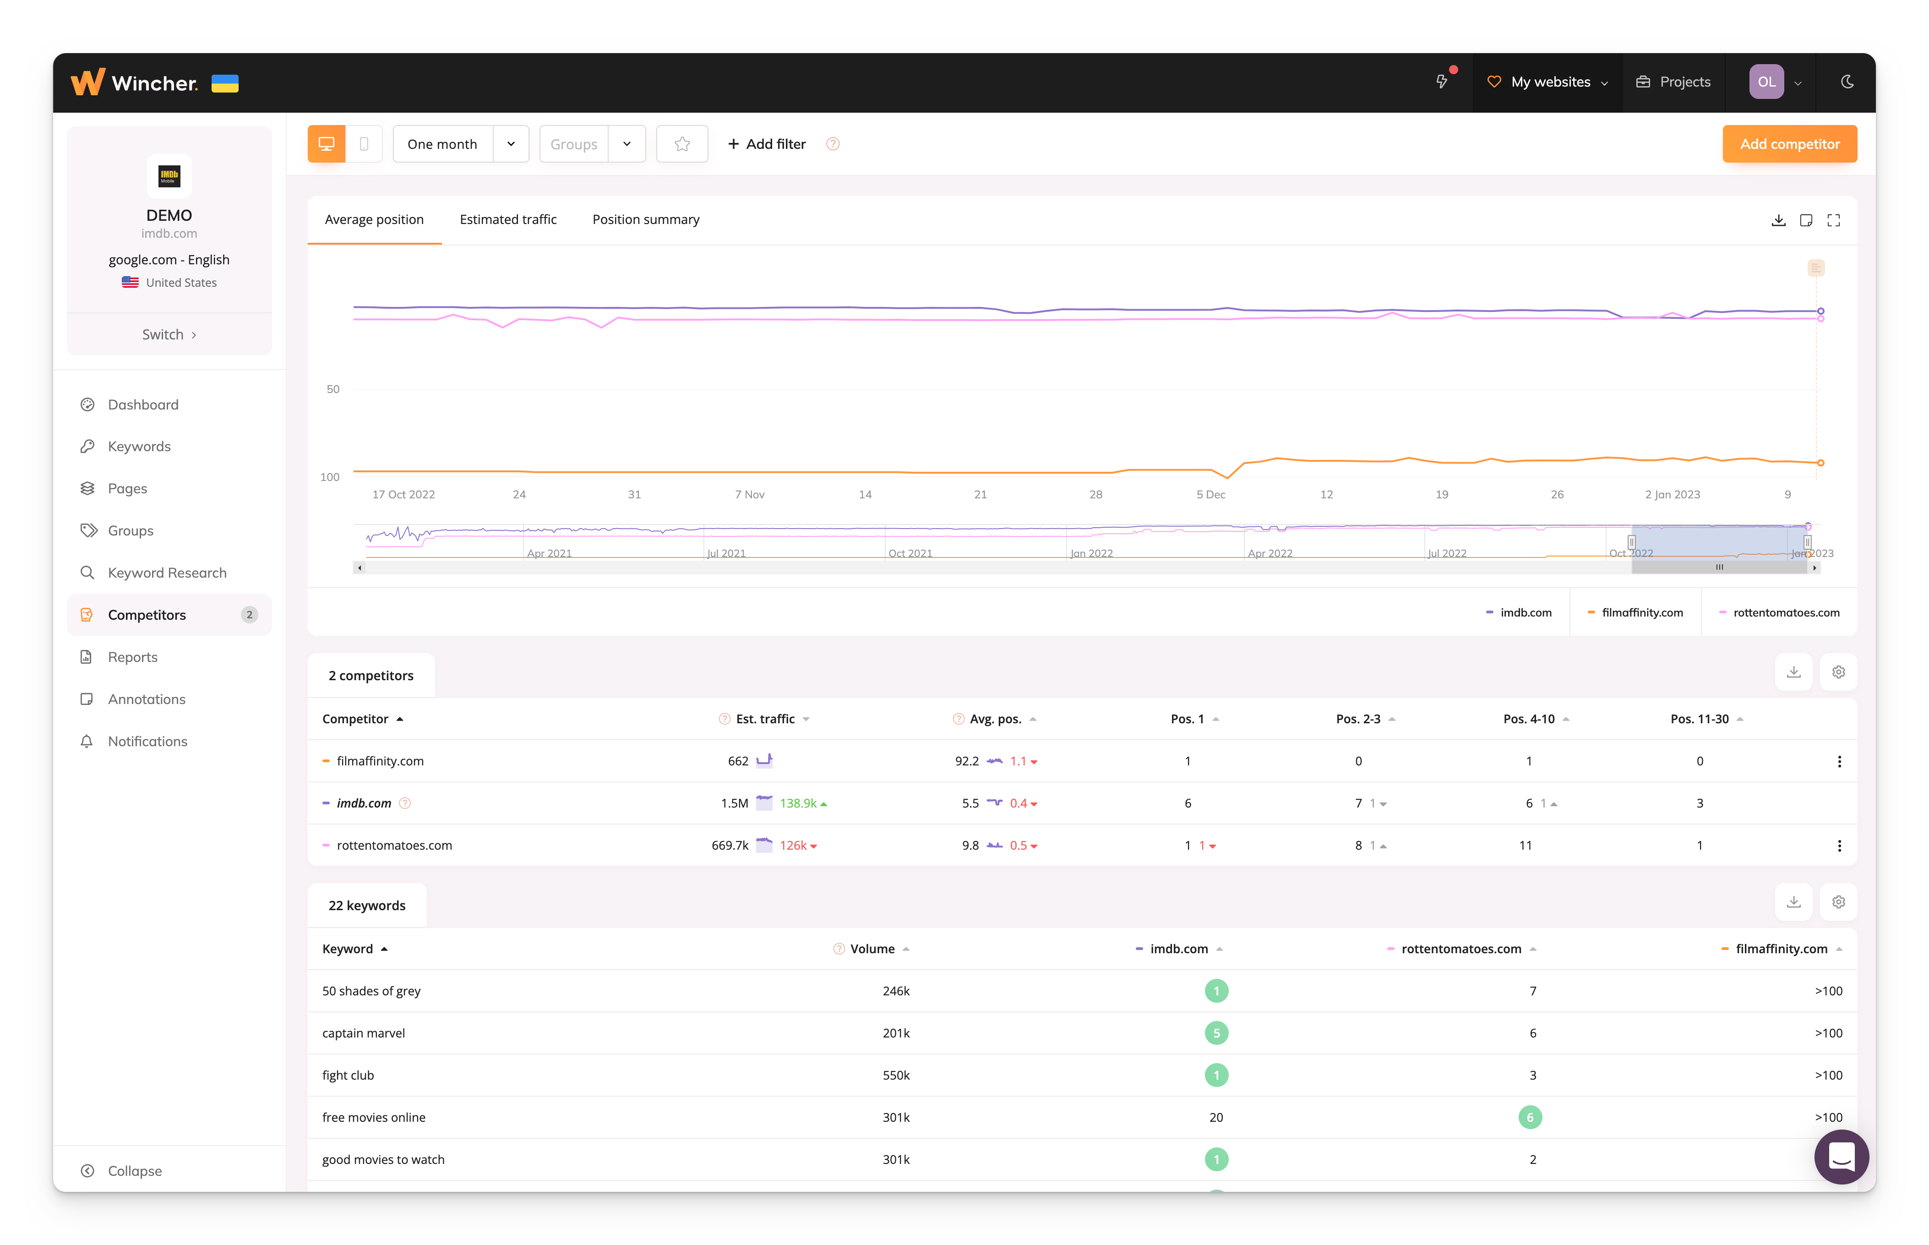
Task: Click the starred keywords filter icon
Action: tap(682, 144)
